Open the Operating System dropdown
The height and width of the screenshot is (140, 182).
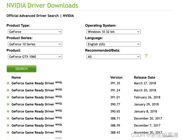point(114,32)
